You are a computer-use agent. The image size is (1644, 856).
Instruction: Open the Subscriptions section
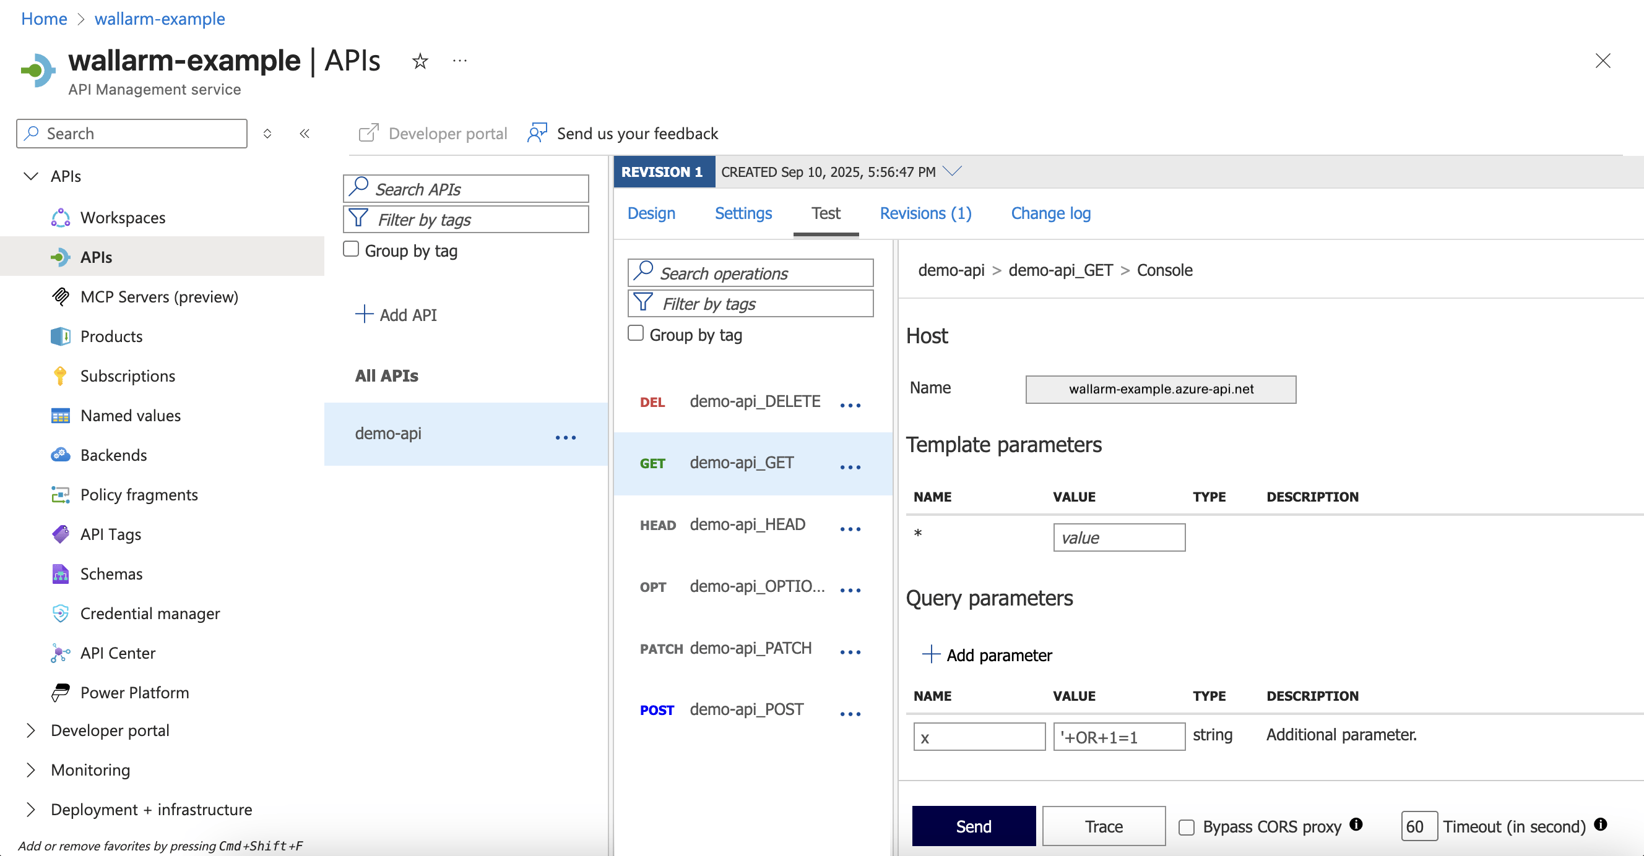[127, 375]
